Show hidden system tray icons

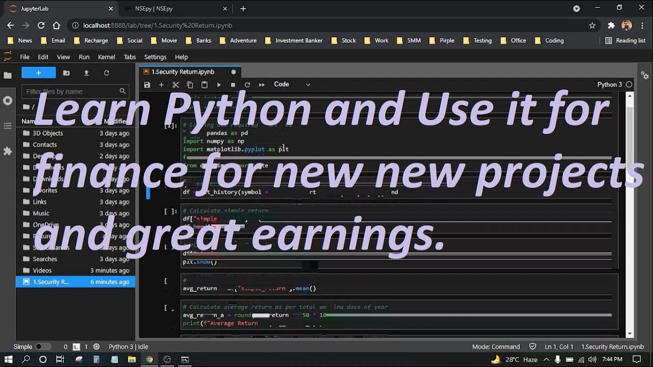(546, 359)
